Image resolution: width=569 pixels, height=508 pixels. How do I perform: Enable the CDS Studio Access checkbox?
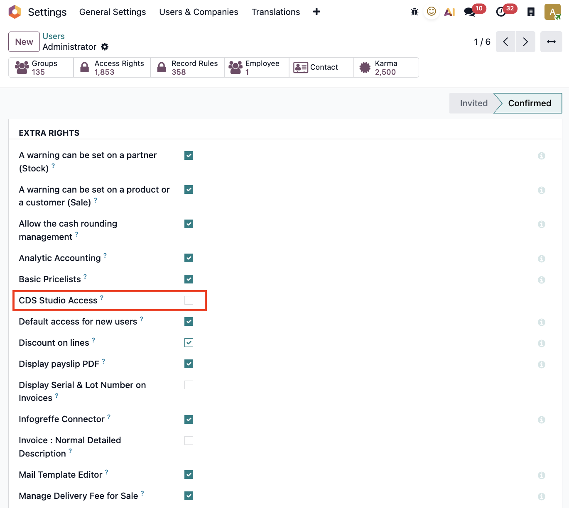(189, 300)
